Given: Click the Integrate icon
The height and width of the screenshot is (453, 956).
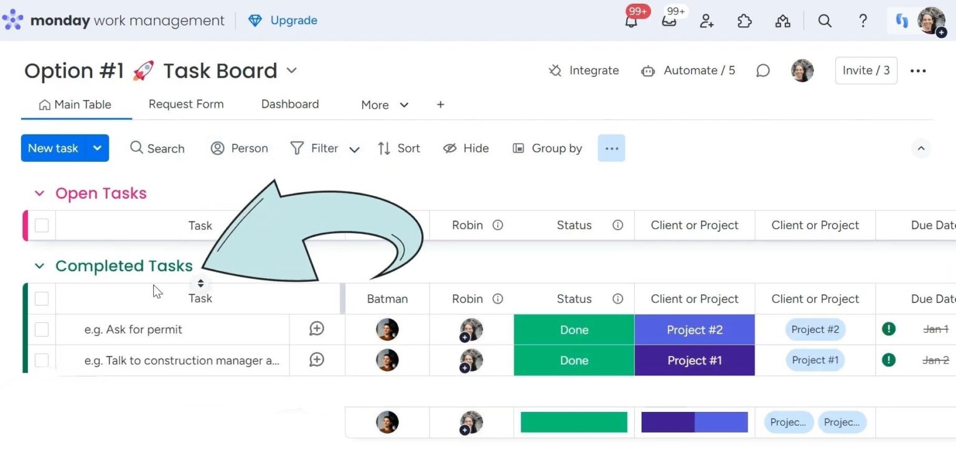Looking at the screenshot, I should point(555,70).
